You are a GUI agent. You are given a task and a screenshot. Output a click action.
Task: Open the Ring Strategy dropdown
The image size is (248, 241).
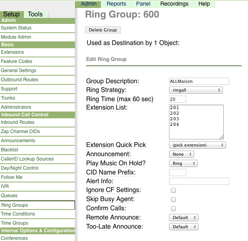(196, 90)
